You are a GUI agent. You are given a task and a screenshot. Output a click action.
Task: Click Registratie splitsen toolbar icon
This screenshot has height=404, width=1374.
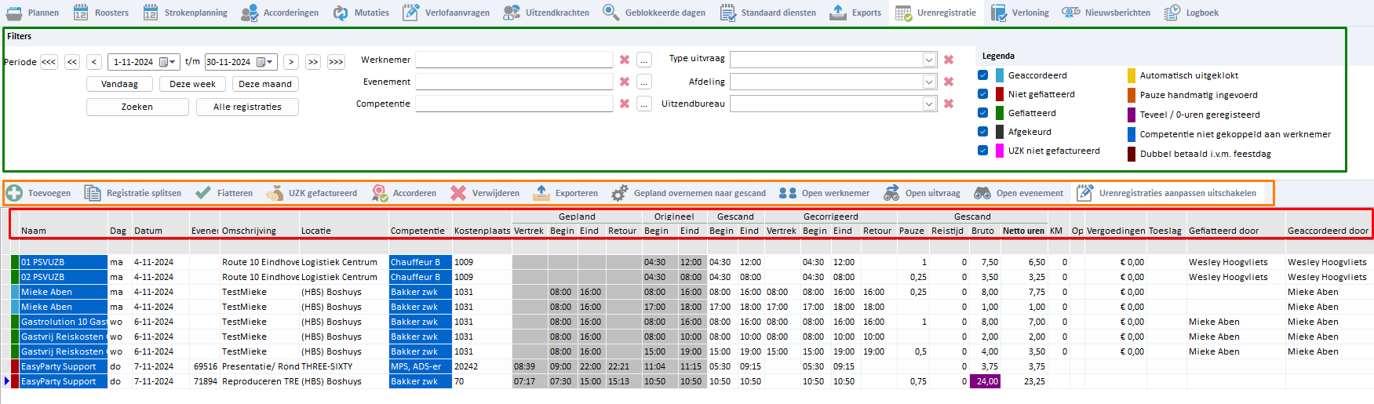pos(93,193)
